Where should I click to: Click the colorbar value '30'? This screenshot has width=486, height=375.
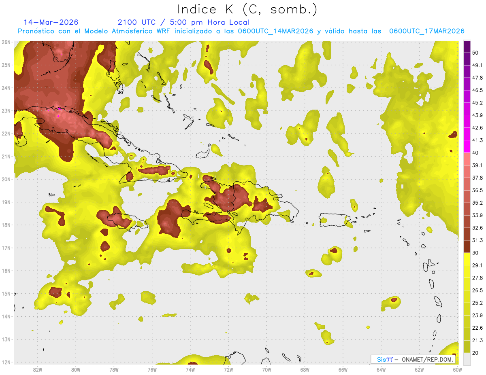pyautogui.click(x=475, y=253)
